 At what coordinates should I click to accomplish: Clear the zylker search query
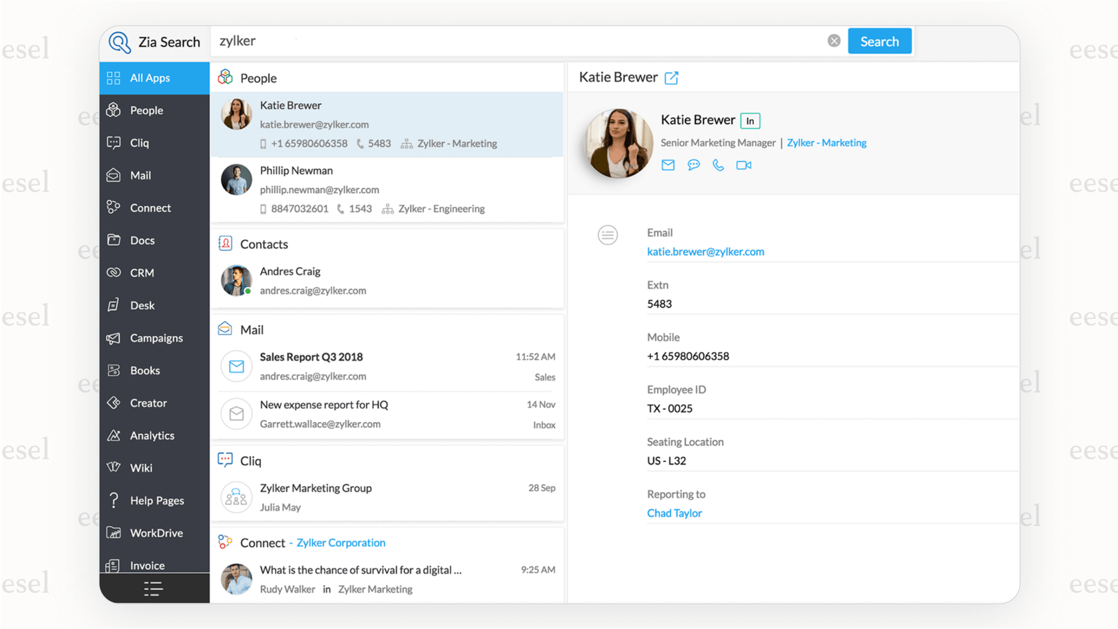coord(834,40)
